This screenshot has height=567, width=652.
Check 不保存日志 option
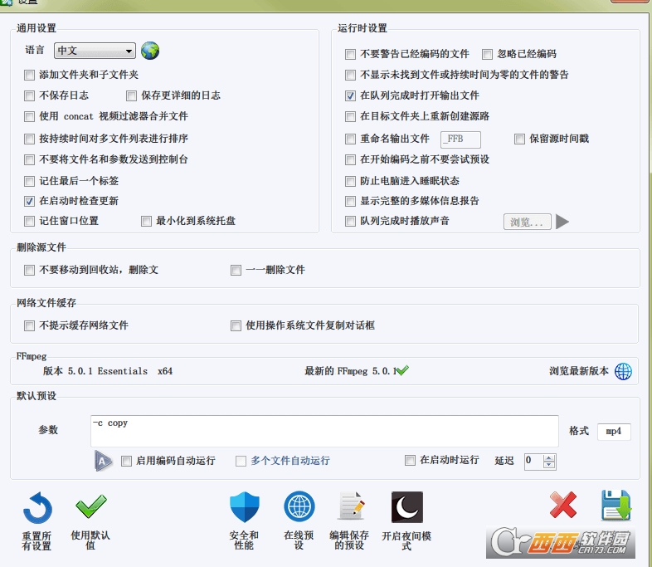pyautogui.click(x=29, y=96)
